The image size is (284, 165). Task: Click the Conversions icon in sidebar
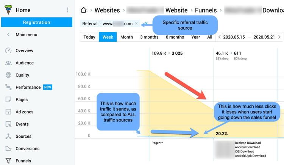[8, 148]
